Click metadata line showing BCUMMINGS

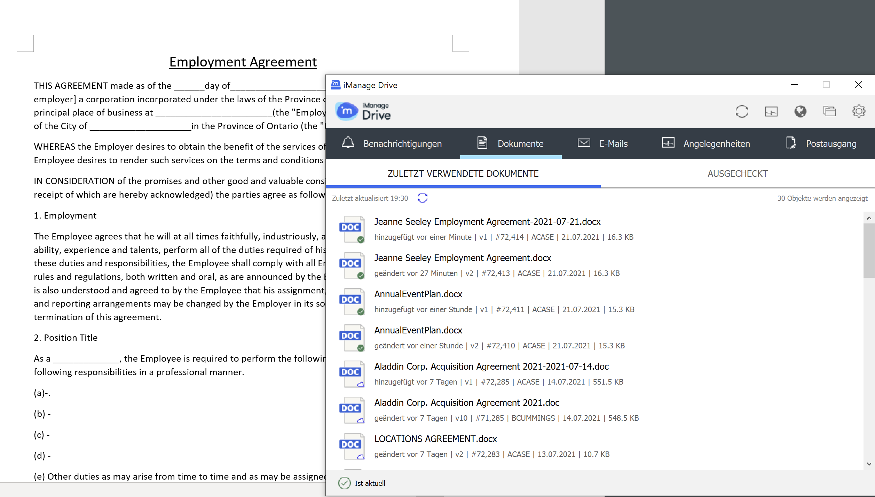pos(506,418)
